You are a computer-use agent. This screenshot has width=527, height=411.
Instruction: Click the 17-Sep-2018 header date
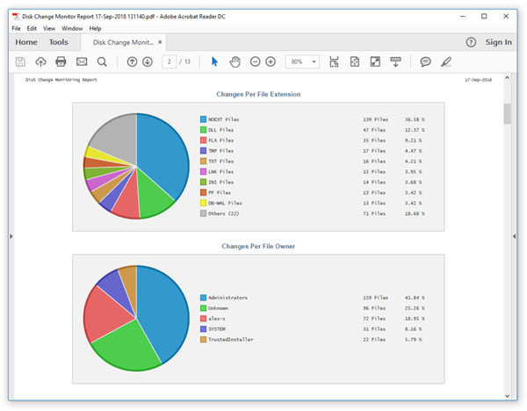(x=478, y=80)
